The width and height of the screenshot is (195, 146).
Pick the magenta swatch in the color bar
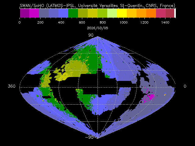[34, 13]
